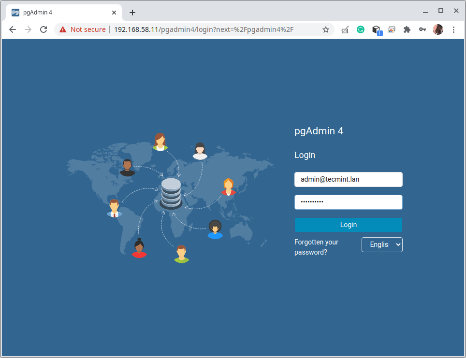Go back to the previous page
Screen dimensions: 466x358
click(x=13, y=29)
